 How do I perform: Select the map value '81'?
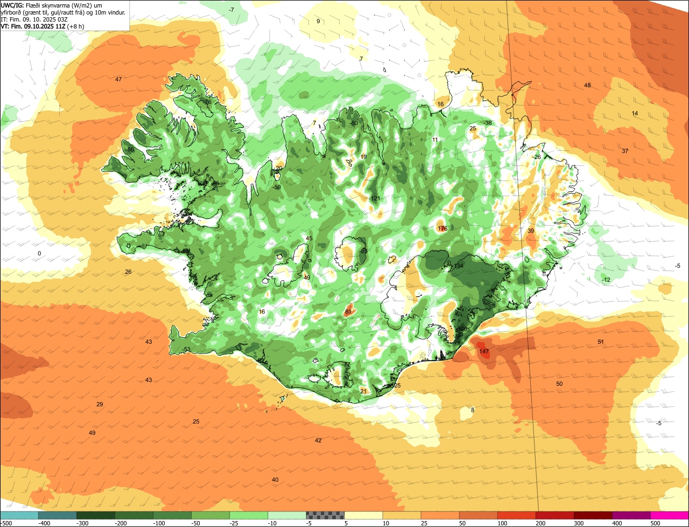click(348, 311)
